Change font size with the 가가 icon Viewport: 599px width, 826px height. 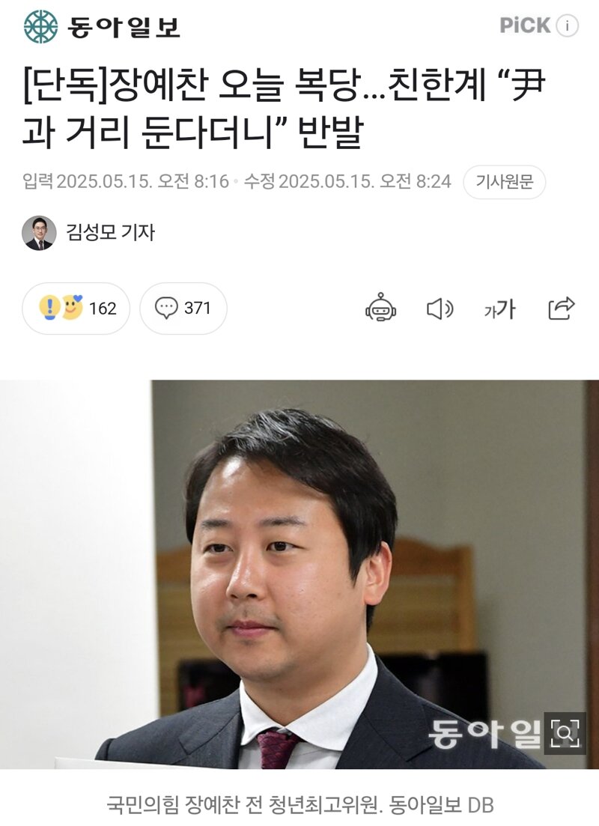click(499, 309)
